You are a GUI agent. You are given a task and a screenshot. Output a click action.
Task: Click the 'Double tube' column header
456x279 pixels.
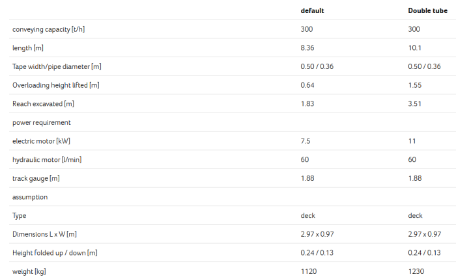click(x=427, y=11)
